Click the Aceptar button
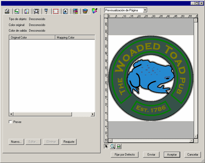 pos(172,155)
